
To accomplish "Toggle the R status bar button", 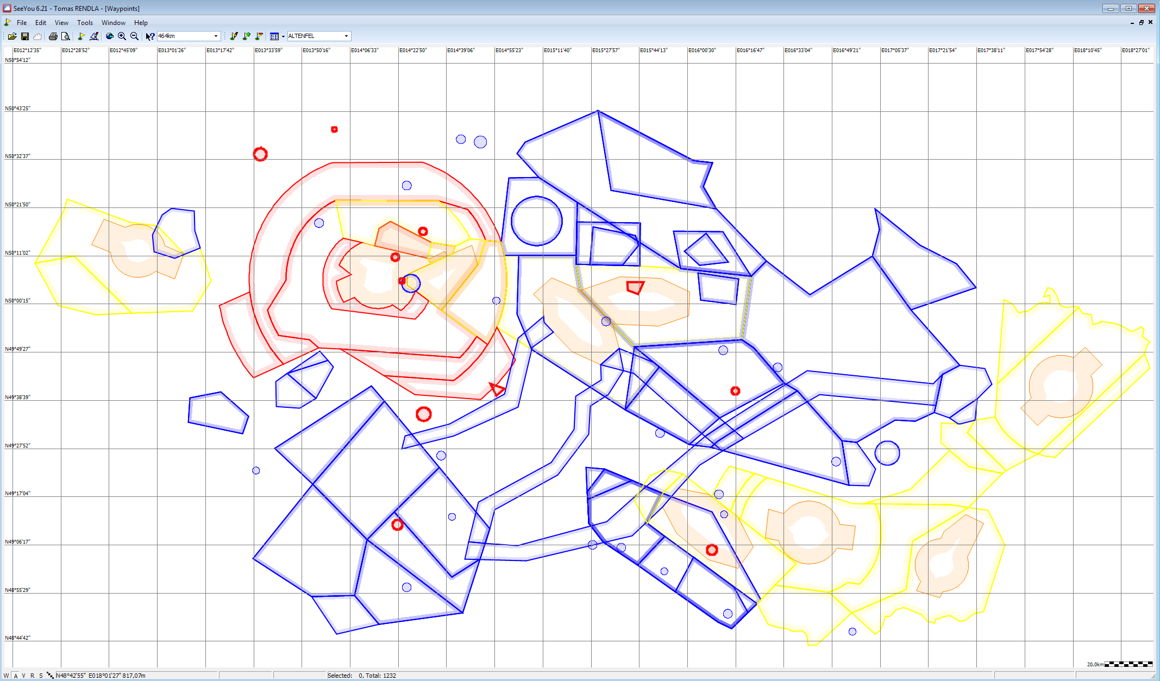I will 32,676.
